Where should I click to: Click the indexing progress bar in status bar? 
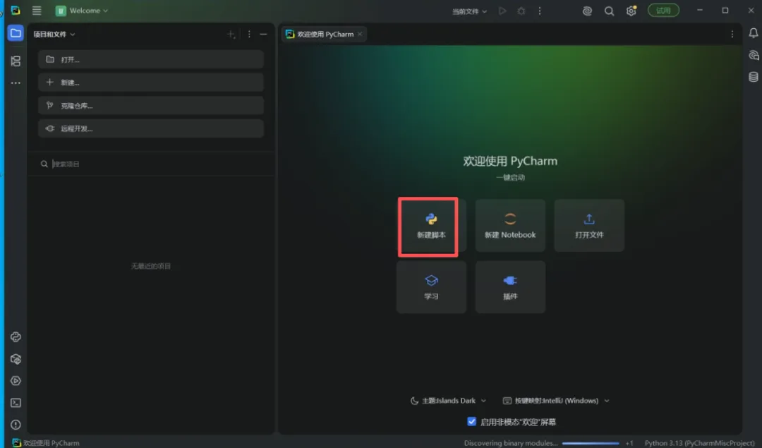591,443
